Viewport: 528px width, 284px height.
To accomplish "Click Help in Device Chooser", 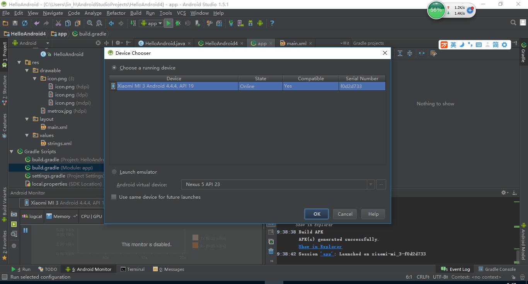I will tap(373, 214).
